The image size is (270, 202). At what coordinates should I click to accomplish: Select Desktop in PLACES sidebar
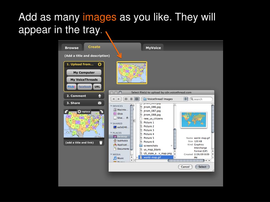(x=119, y=137)
